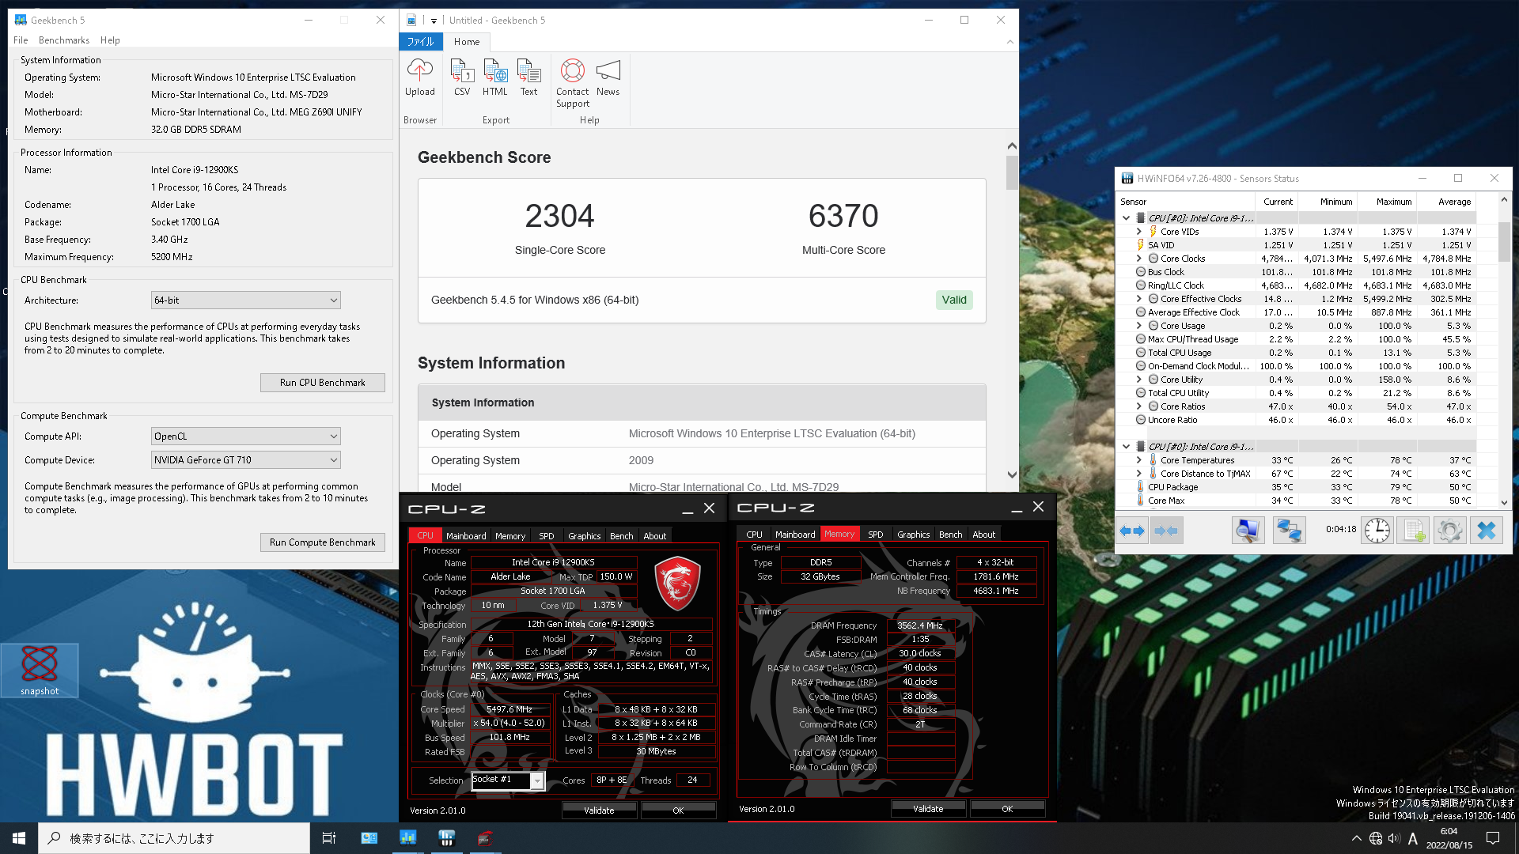
Task: Open the Bench tab in left CPU-Z
Action: point(621,536)
